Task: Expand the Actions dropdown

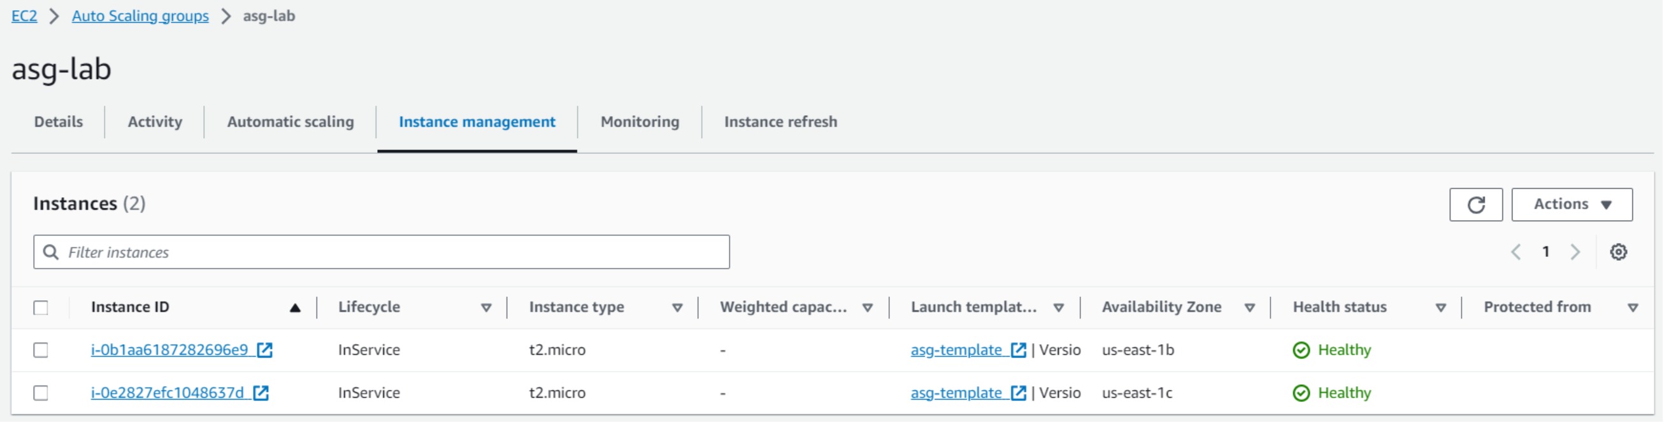Action: (x=1572, y=205)
